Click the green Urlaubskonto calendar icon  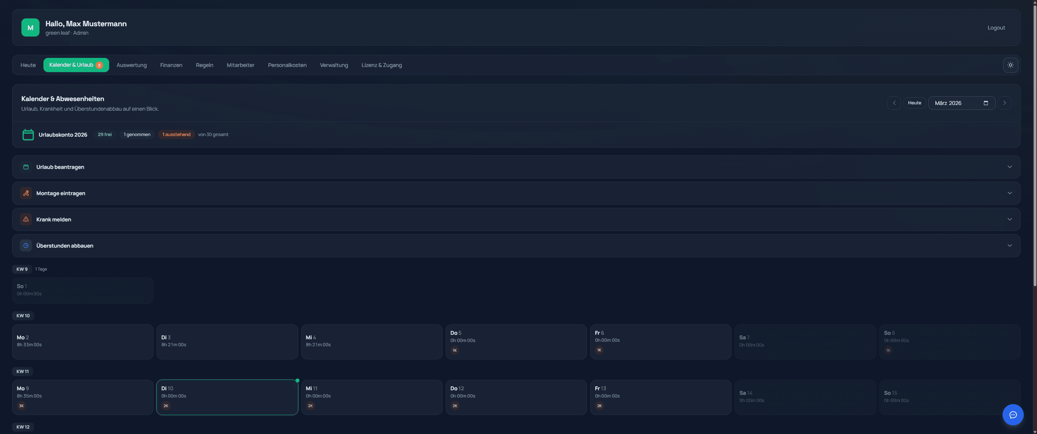click(28, 135)
